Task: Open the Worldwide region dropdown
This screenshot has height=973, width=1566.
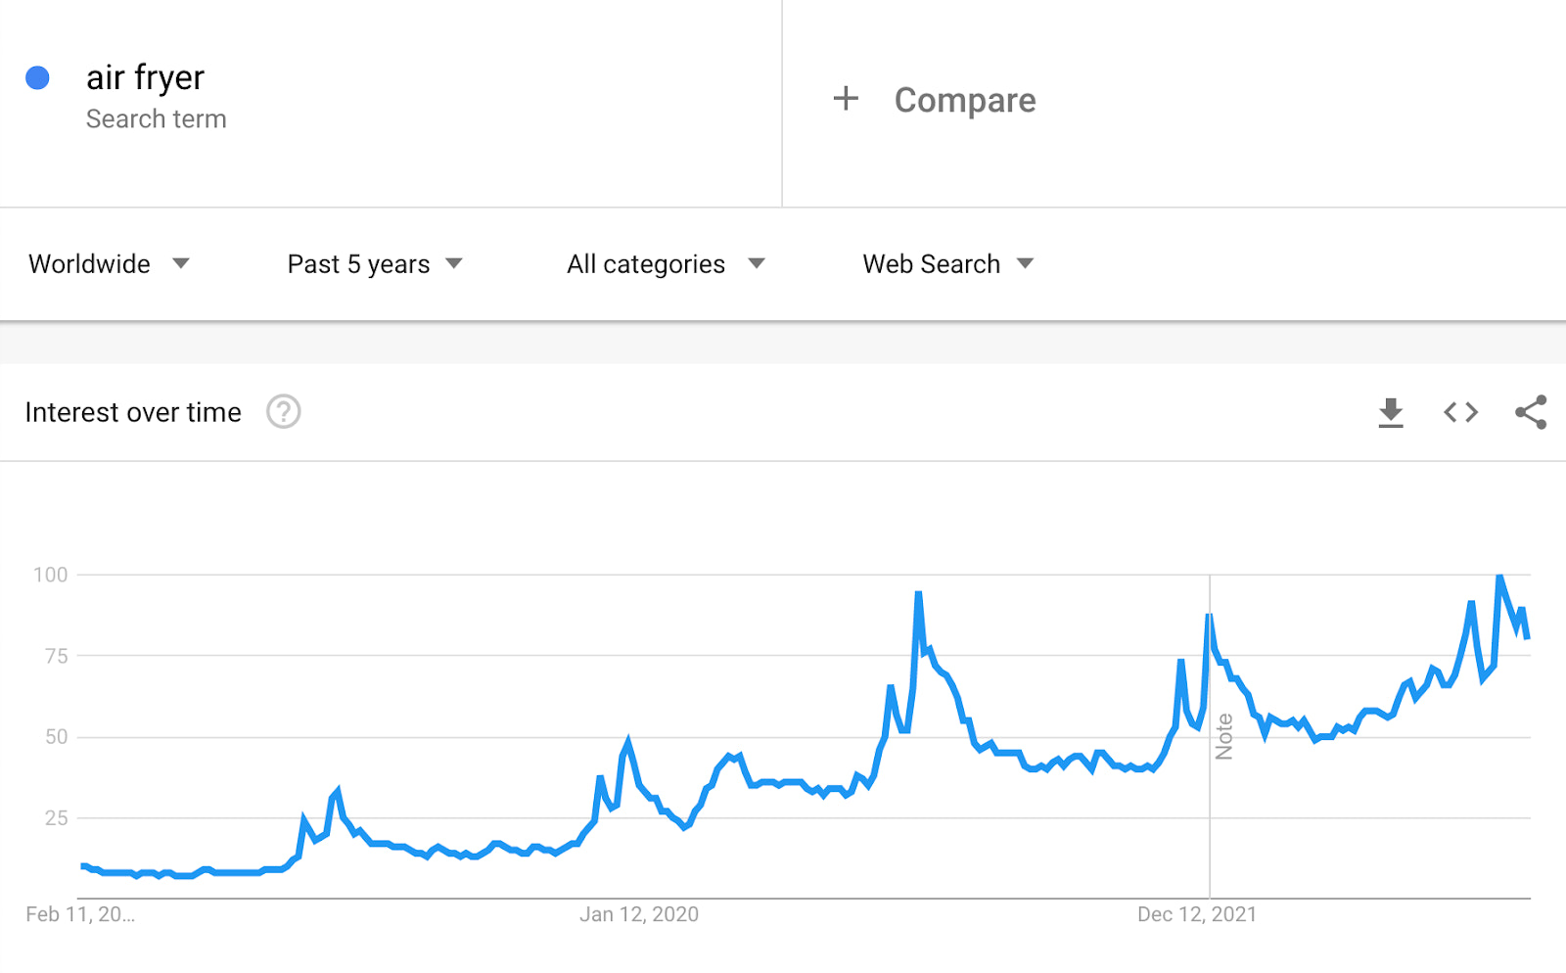Action: pyautogui.click(x=108, y=263)
